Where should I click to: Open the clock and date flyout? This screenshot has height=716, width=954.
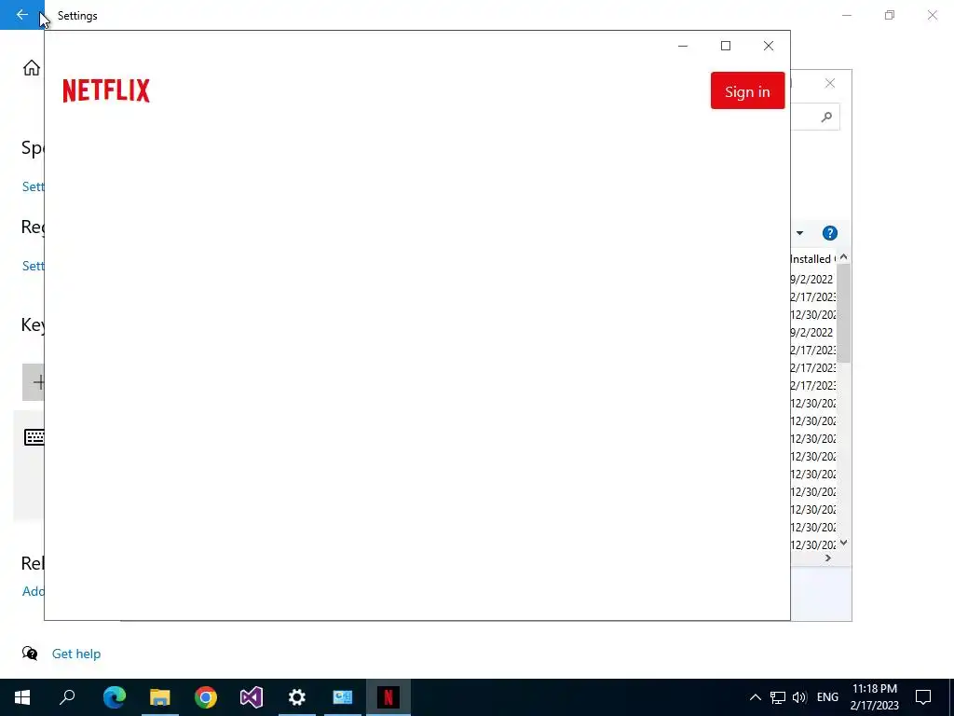(874, 697)
